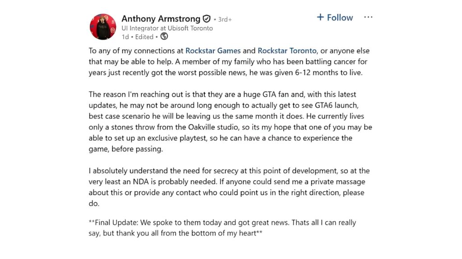Click the paragraph starting 'To any of my connections'

tap(229, 62)
